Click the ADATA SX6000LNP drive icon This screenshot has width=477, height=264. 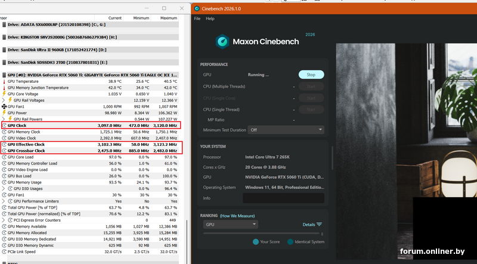(4, 24)
